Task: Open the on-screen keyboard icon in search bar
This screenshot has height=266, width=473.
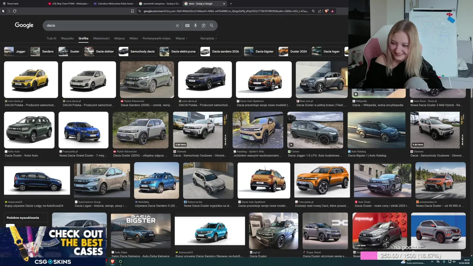Action: pos(187,25)
